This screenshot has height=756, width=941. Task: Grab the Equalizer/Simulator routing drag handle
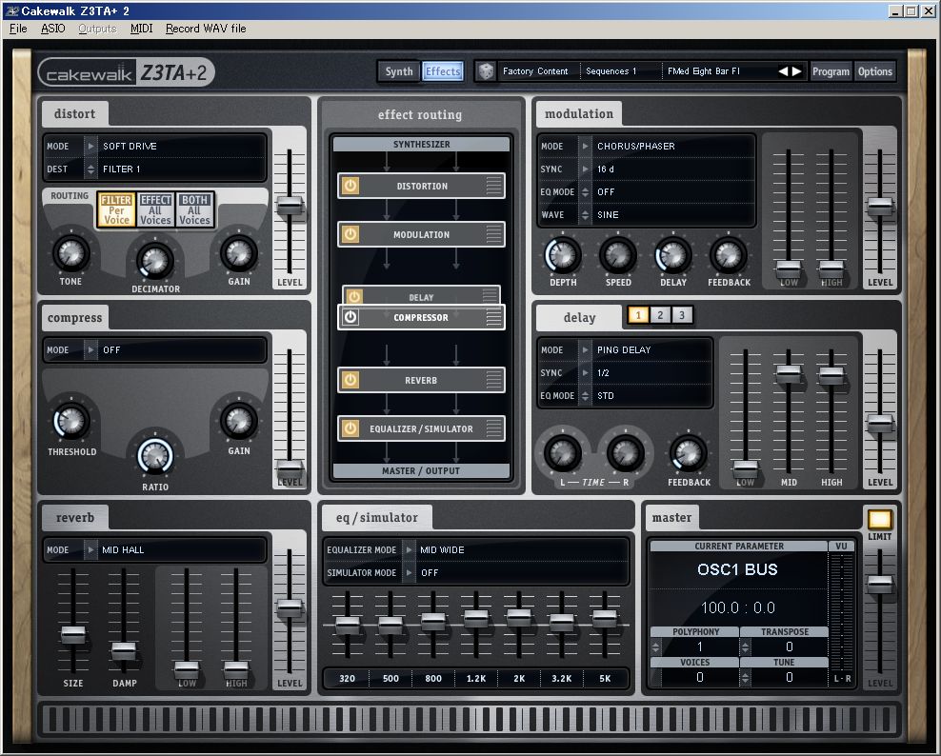point(494,428)
